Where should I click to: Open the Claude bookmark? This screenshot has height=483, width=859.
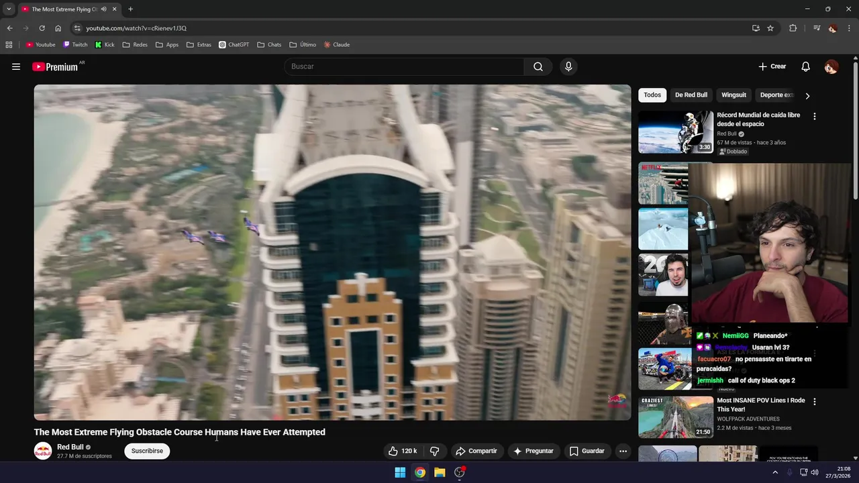337,45
